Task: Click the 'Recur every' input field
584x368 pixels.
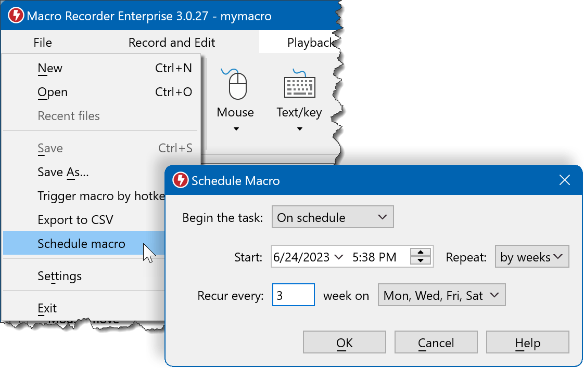Action: (293, 295)
